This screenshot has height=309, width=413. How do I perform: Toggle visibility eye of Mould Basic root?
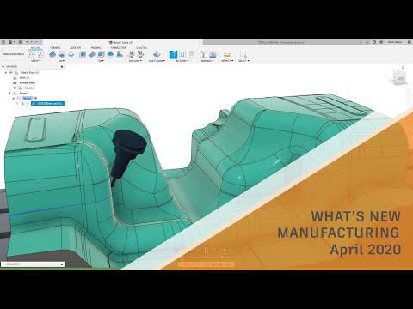[x=11, y=73]
